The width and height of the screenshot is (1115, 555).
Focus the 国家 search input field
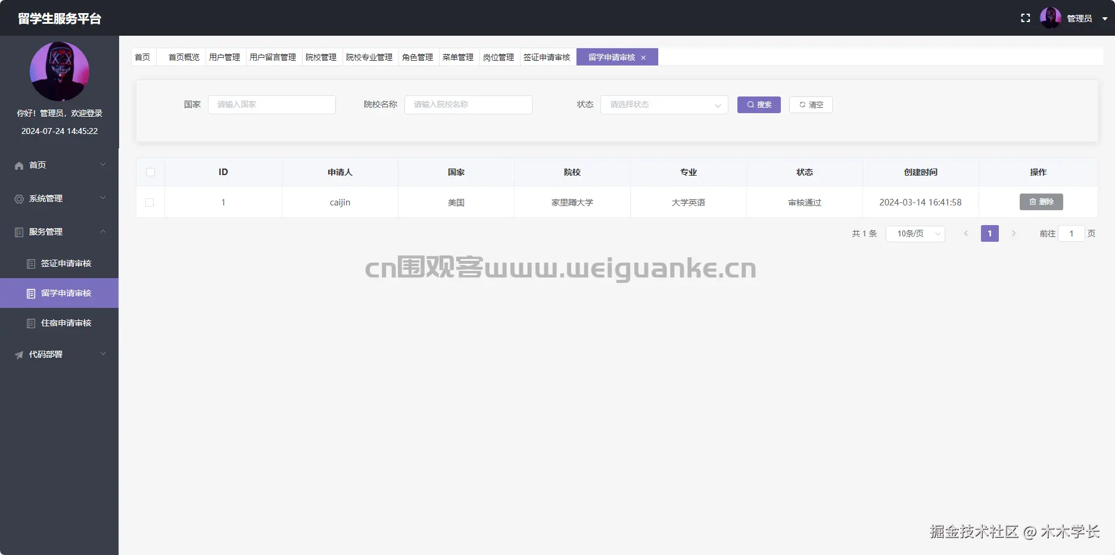click(x=272, y=105)
